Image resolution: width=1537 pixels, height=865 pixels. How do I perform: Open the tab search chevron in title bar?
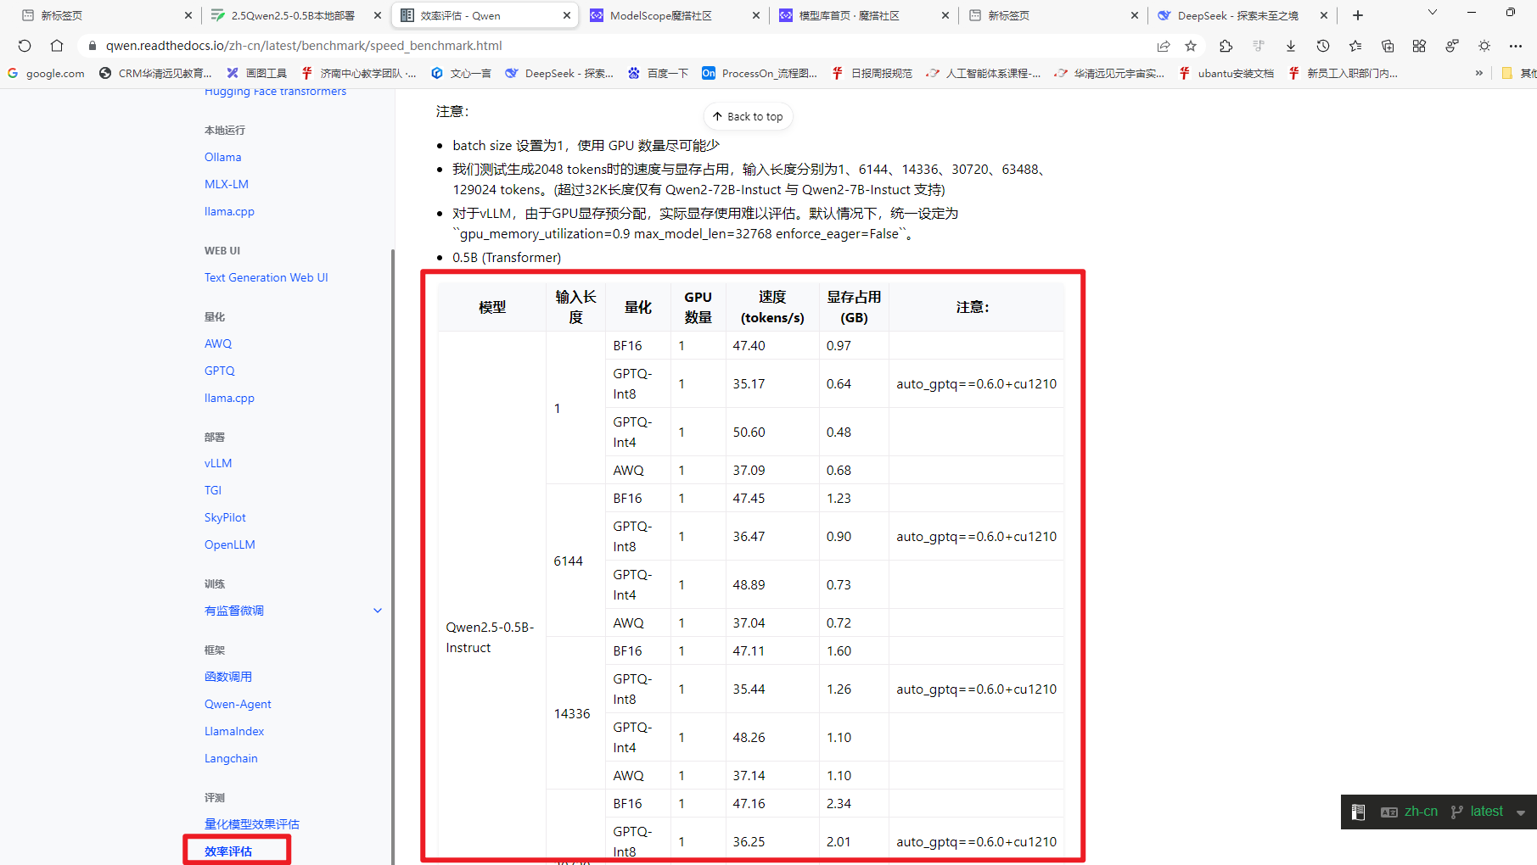click(1433, 13)
